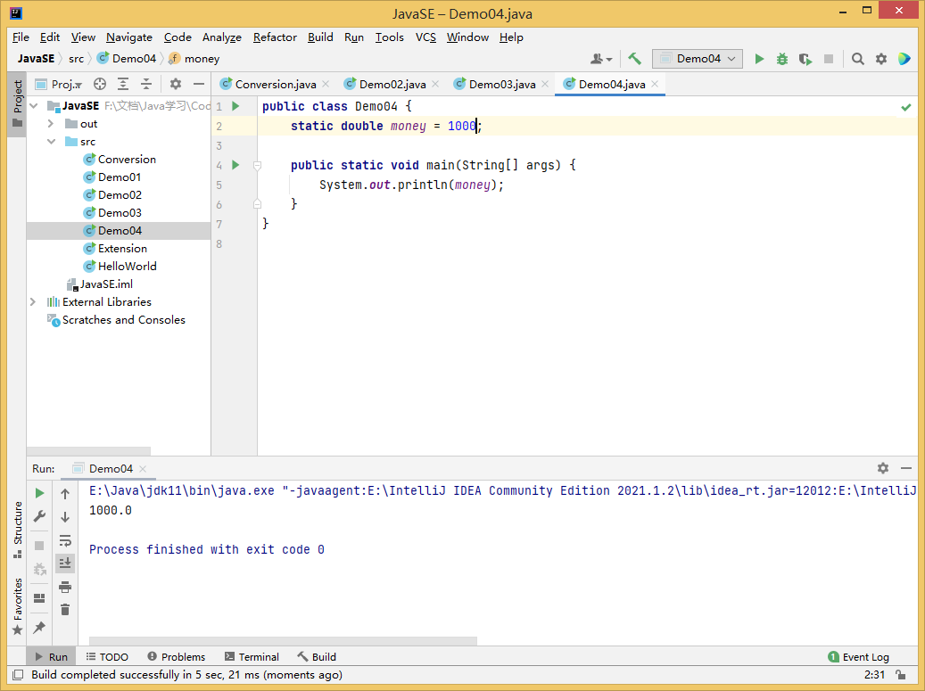This screenshot has width=925, height=691.
Task: Run with Coverage from the top toolbar
Action: 805,59
